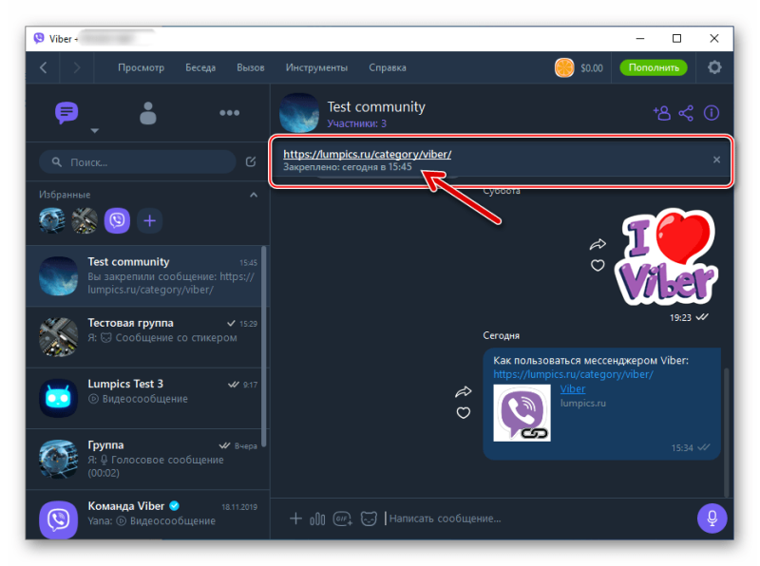This screenshot has height=566, width=760.
Task: Click the green Пополнить button
Action: coord(654,67)
